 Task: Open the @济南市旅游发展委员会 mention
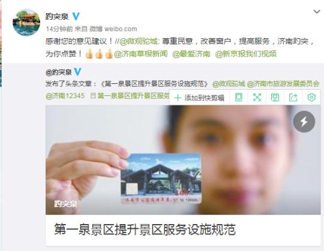[x=283, y=84]
